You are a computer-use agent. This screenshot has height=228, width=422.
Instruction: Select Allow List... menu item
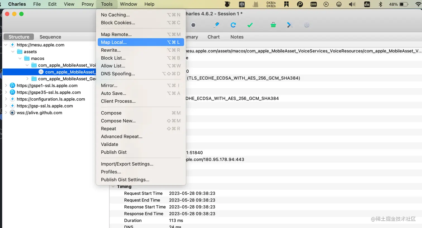pyautogui.click(x=141, y=66)
